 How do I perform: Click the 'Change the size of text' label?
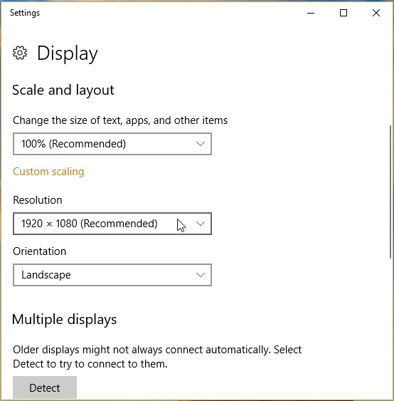coord(120,120)
